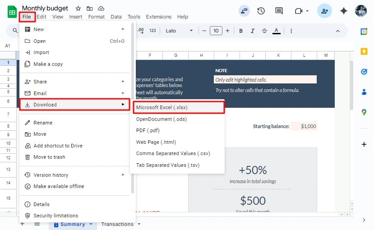Image resolution: width=374 pixels, height=230 pixels.
Task: Click the plus get add-ons icon
Action: coord(364,144)
